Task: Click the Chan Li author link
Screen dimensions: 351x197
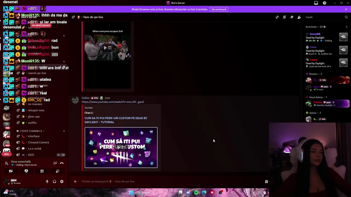Action: coord(89,113)
